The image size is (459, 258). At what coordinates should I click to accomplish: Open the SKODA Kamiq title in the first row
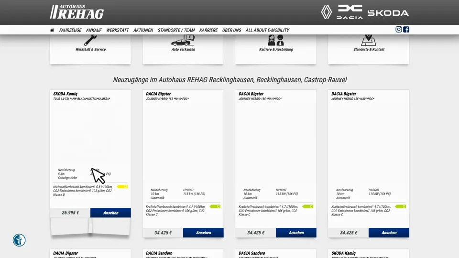point(66,94)
